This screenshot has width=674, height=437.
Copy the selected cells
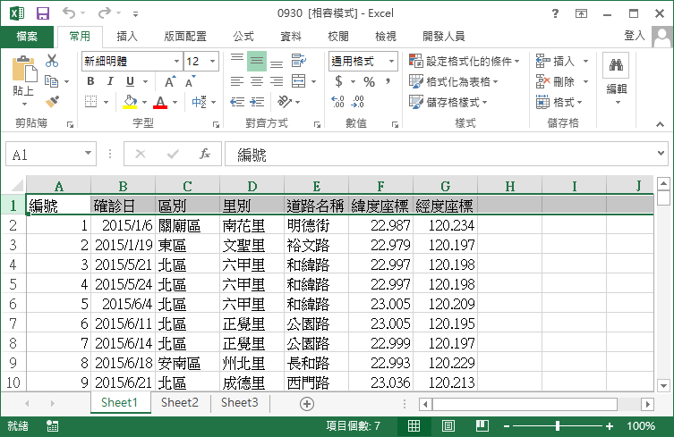point(52,81)
